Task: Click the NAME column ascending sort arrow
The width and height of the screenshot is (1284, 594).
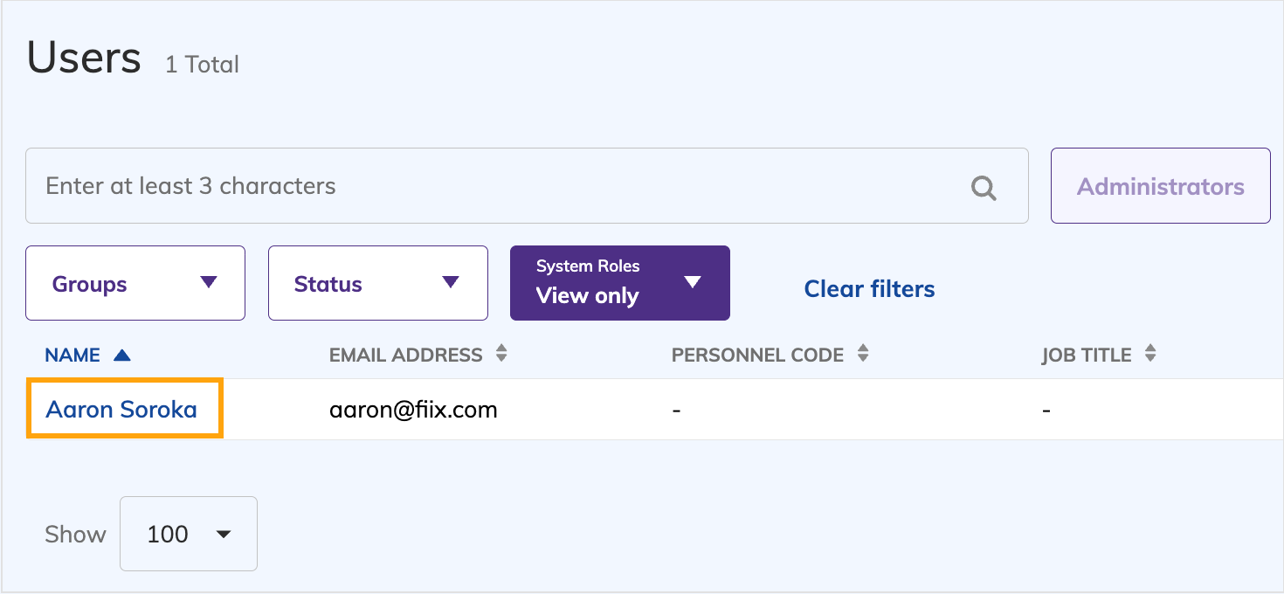Action: click(x=122, y=356)
